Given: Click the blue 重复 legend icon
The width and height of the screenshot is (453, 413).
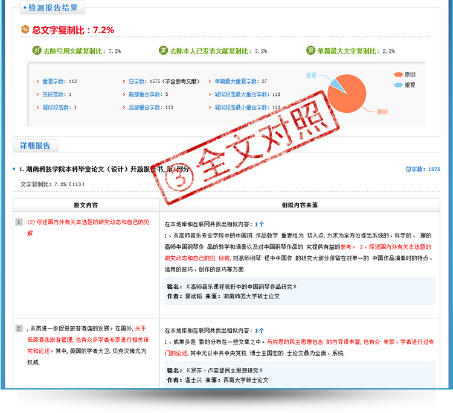Looking at the screenshot, I should tap(398, 85).
